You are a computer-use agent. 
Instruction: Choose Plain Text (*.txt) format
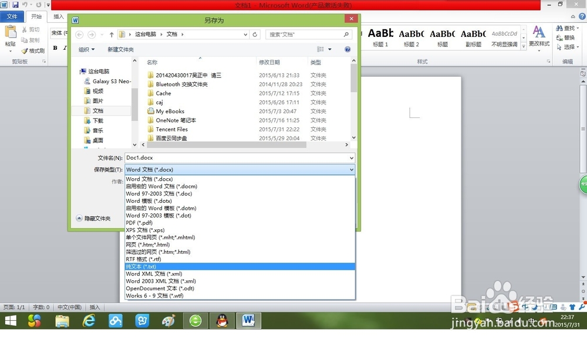239,266
